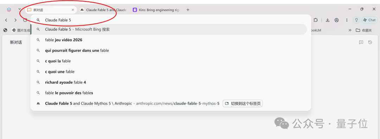Expand hidden bookmarks with double chevron
Viewport: 380px width, 139px height.
coord(350,30)
